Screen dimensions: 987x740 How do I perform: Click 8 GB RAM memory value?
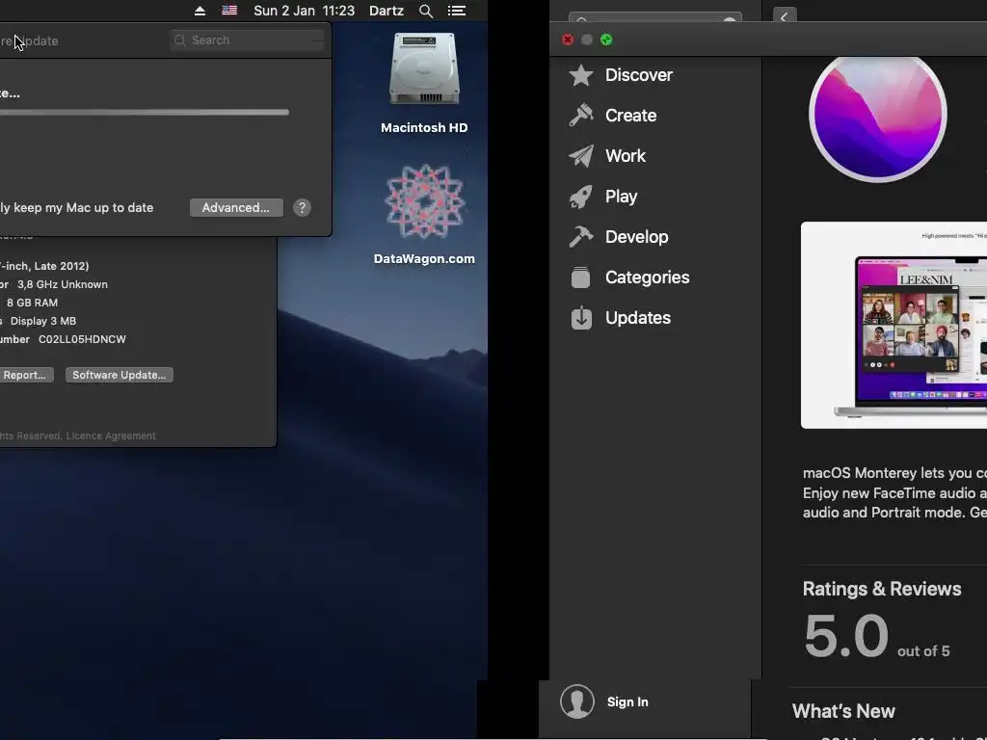[32, 303]
